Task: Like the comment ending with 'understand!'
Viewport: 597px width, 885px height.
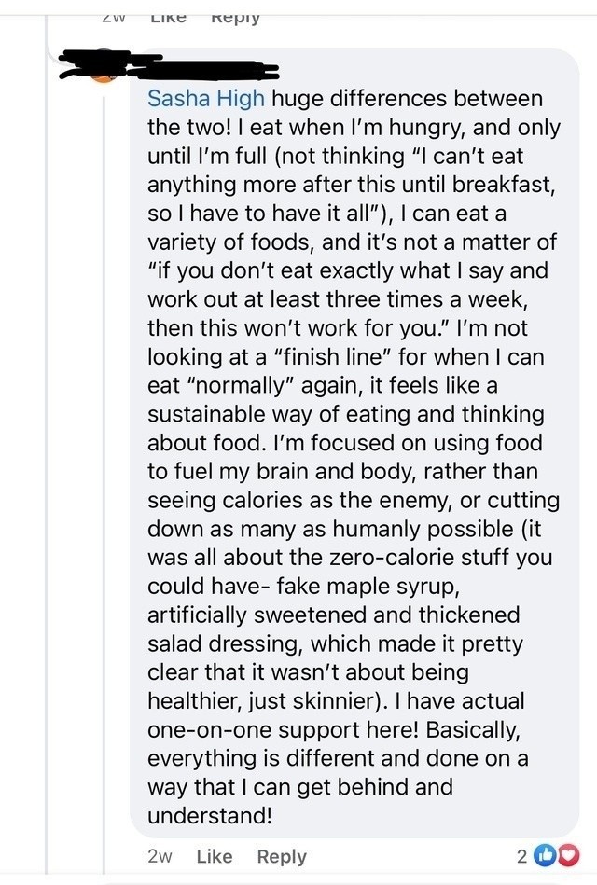Action: [215, 855]
